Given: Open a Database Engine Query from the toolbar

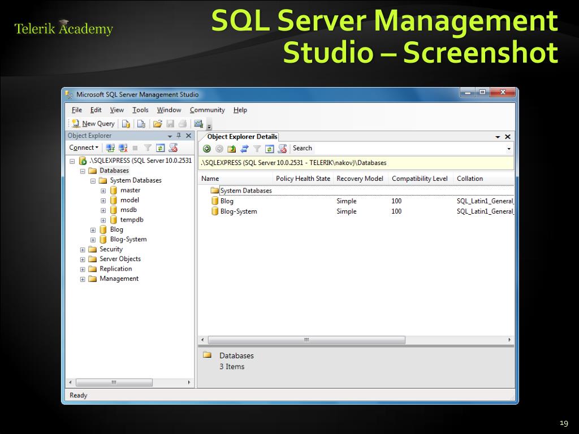Looking at the screenshot, I should click(126, 124).
